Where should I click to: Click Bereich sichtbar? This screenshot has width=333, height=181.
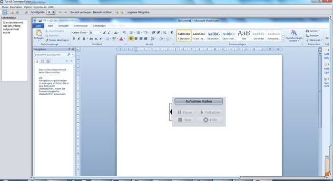pyautogui.click(x=102, y=12)
